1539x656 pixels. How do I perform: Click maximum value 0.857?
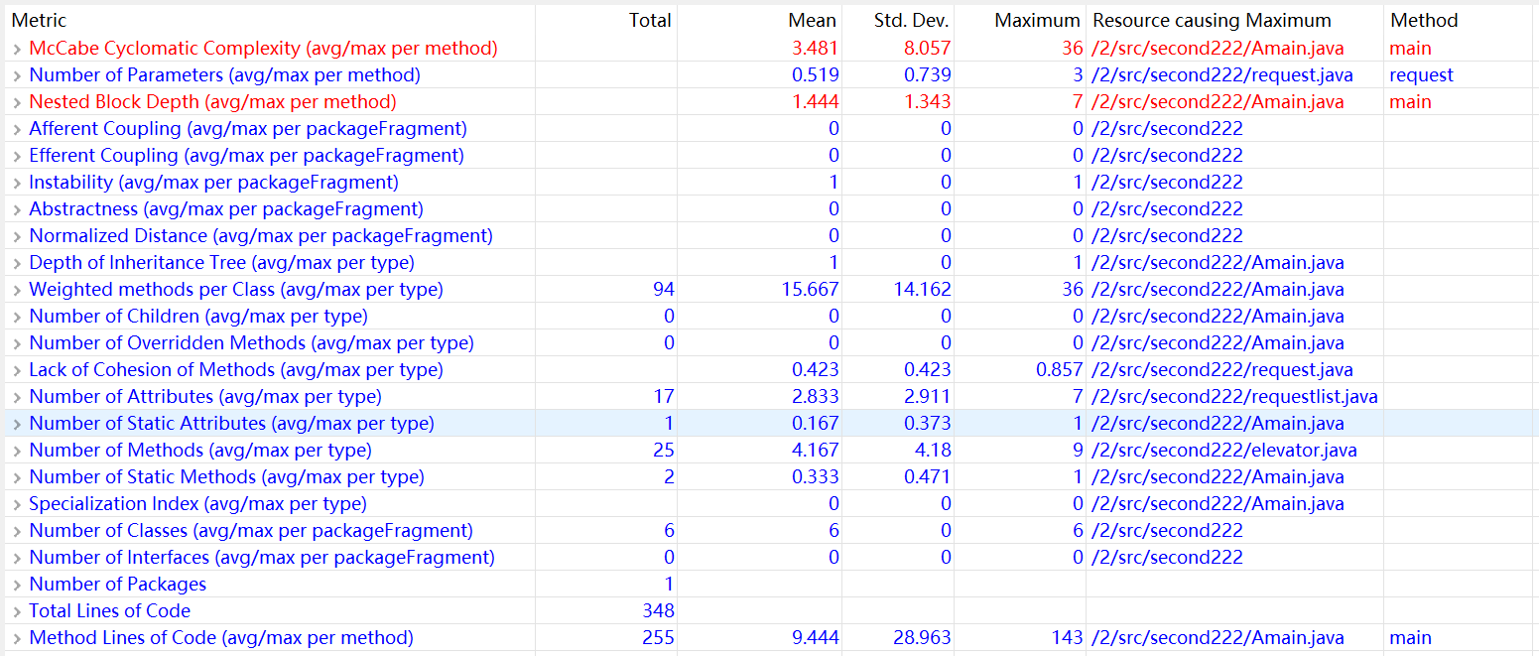point(1060,369)
